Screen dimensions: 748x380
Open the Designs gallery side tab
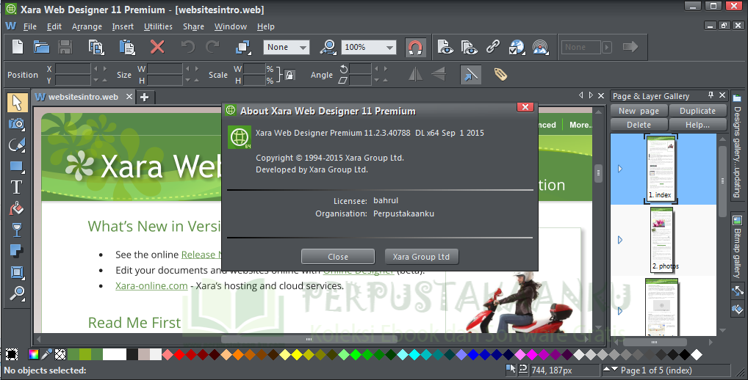[738, 146]
